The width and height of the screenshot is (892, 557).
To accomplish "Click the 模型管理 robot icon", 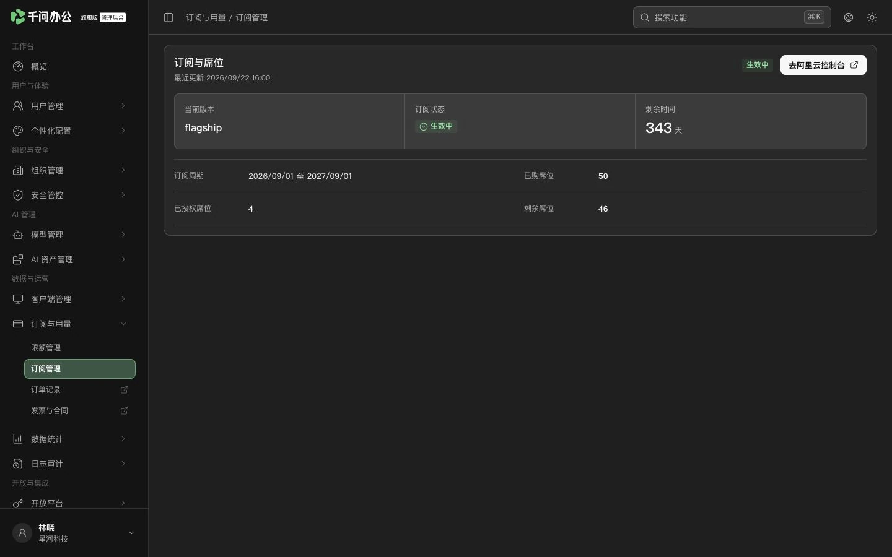I will pos(18,235).
